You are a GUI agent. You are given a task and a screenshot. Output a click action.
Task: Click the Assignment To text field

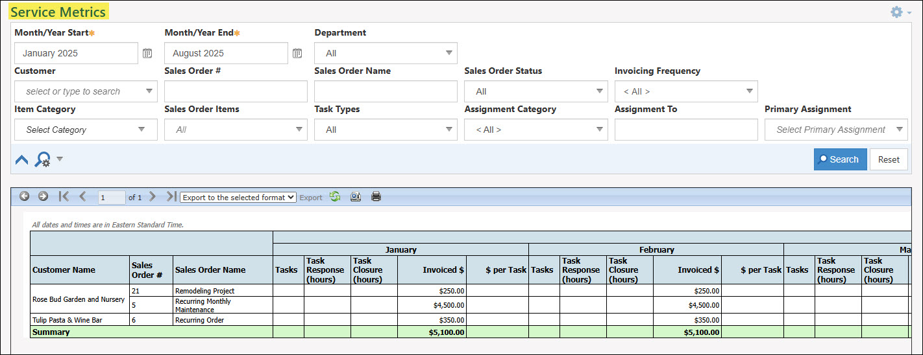[x=686, y=130]
